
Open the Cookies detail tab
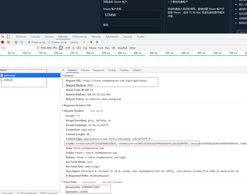point(124,70)
